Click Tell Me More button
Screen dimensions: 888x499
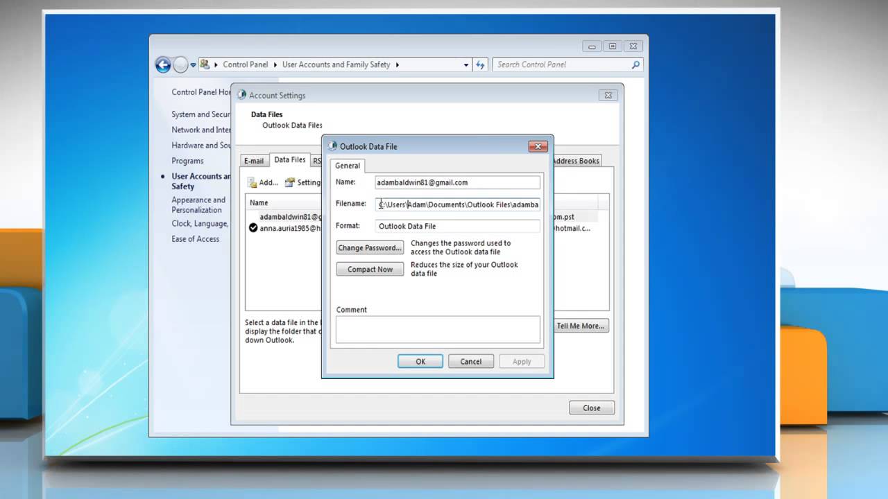[581, 326]
